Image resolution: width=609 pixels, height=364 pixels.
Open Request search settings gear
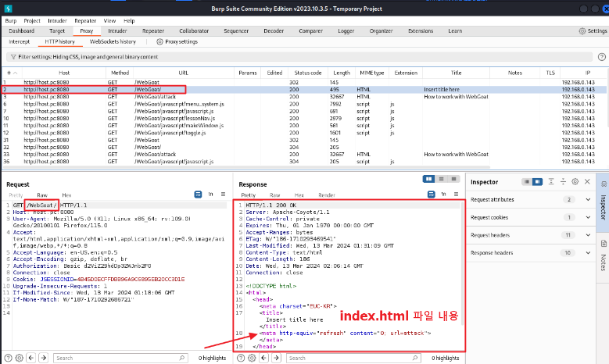tap(19, 358)
